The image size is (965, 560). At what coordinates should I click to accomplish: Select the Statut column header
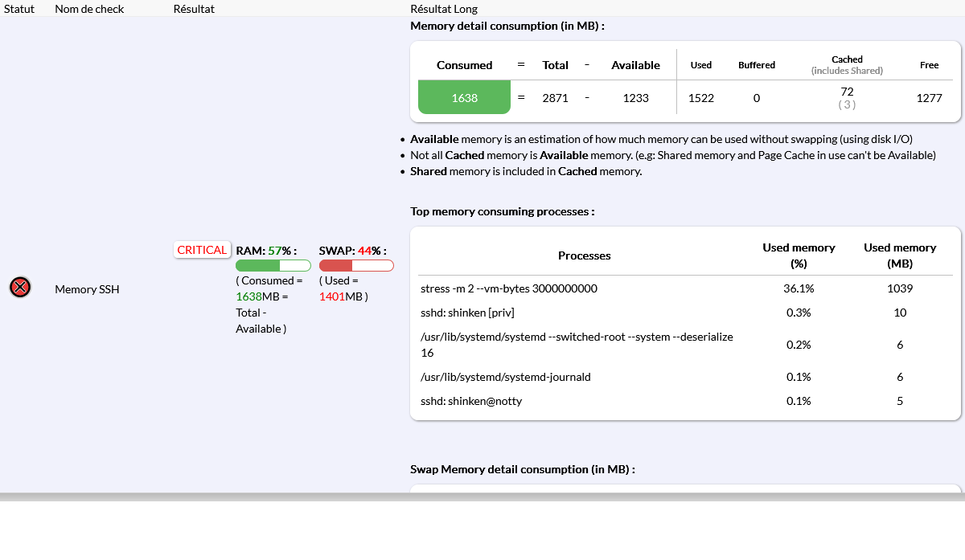(x=19, y=9)
